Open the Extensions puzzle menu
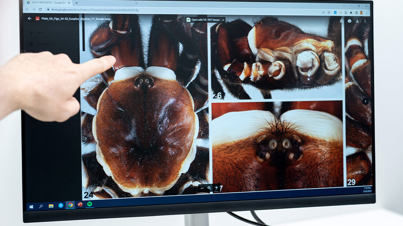The width and height of the screenshot is (403, 226). (351, 13)
